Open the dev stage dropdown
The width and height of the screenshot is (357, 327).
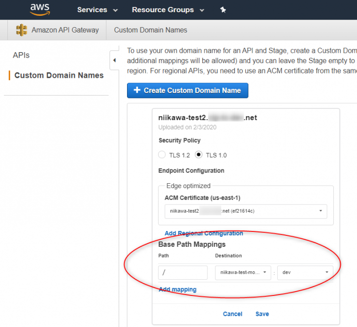pyautogui.click(x=305, y=272)
